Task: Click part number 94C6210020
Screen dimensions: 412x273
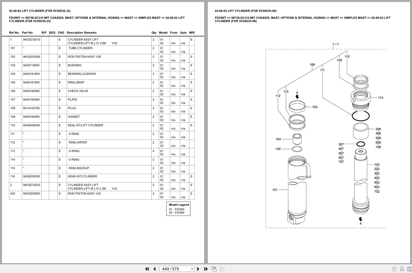Action: click(x=31, y=185)
